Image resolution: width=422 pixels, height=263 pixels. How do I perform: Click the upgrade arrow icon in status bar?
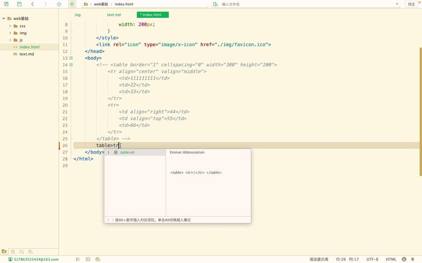click(404, 259)
